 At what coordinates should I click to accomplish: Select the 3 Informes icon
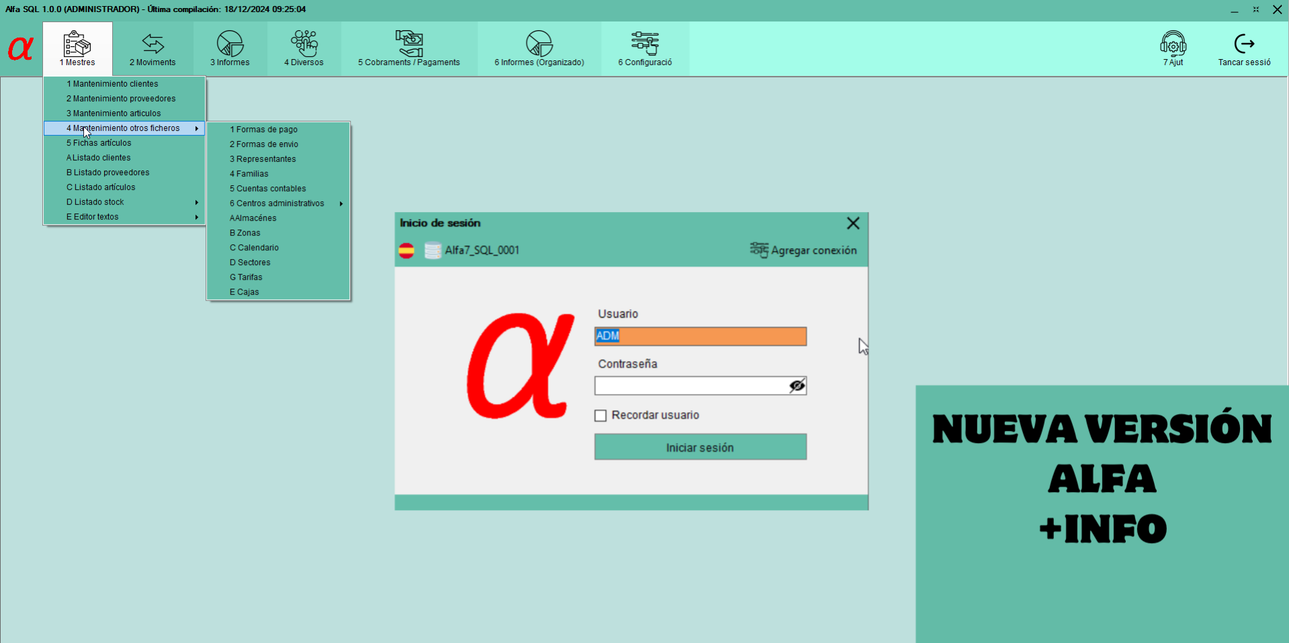pyautogui.click(x=230, y=48)
